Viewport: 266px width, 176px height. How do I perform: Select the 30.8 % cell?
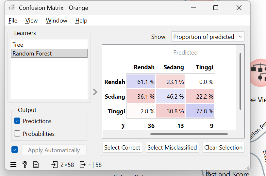(170, 111)
